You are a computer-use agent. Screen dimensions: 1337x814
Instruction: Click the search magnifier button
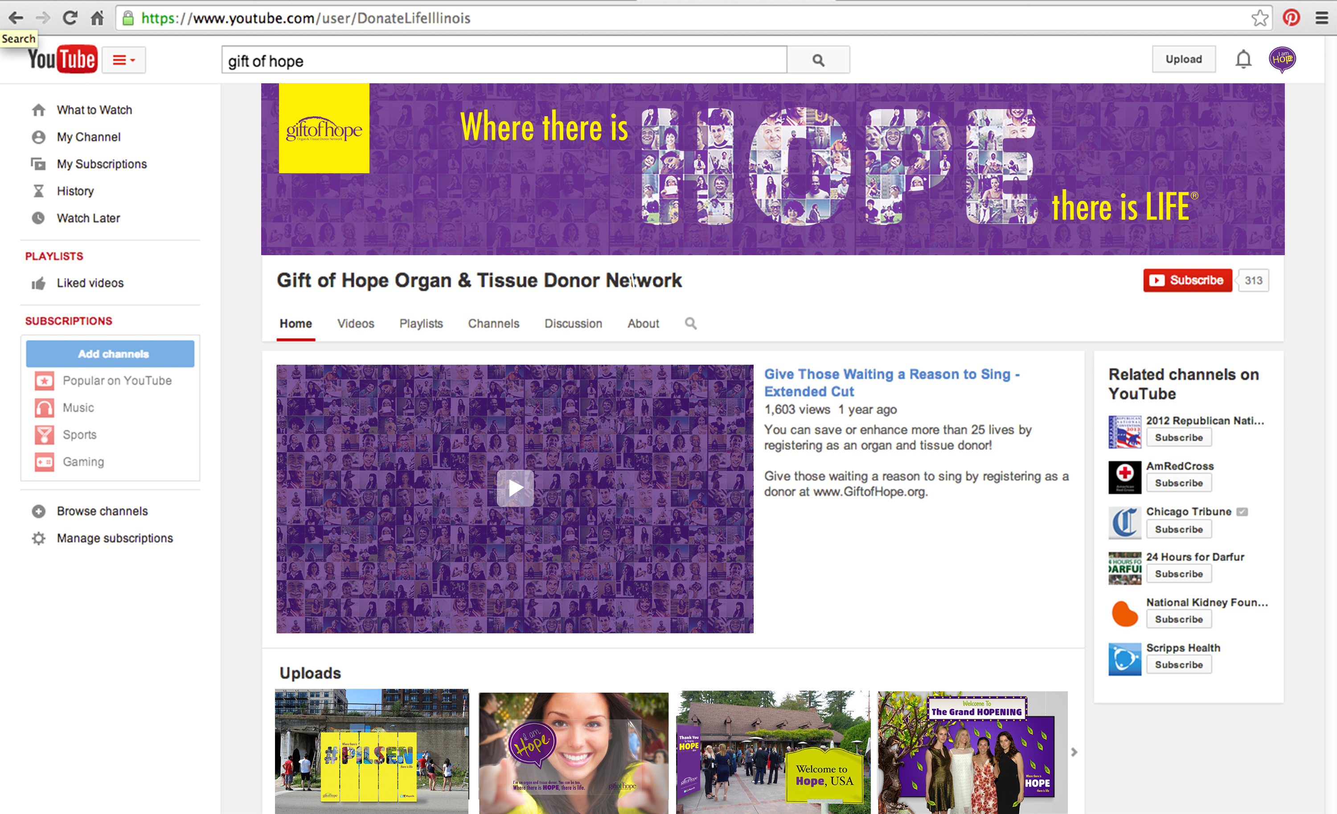click(818, 60)
